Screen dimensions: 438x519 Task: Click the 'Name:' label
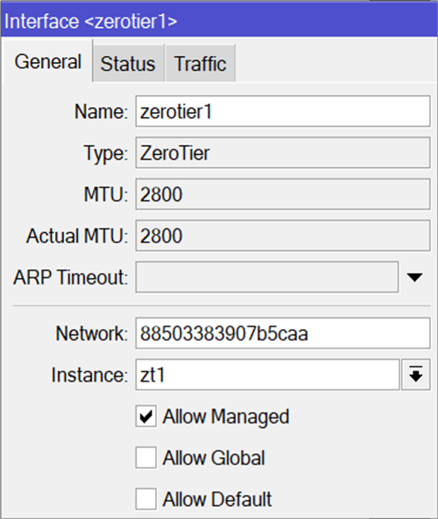101,111
